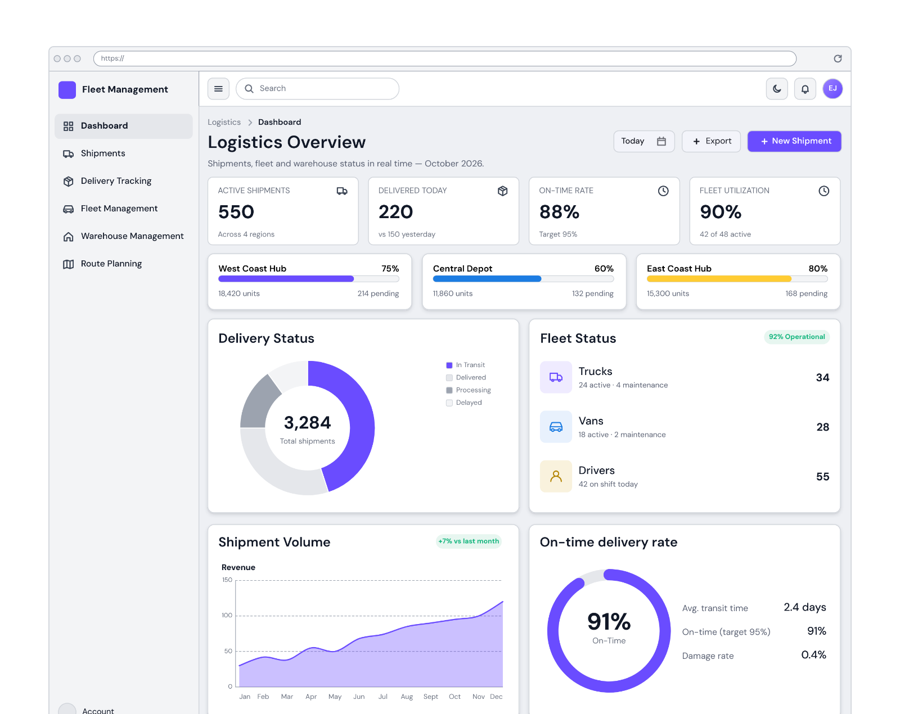Viewport: 900px width, 714px height.
Task: Click the Logistics breadcrumb link
Action: 224,122
